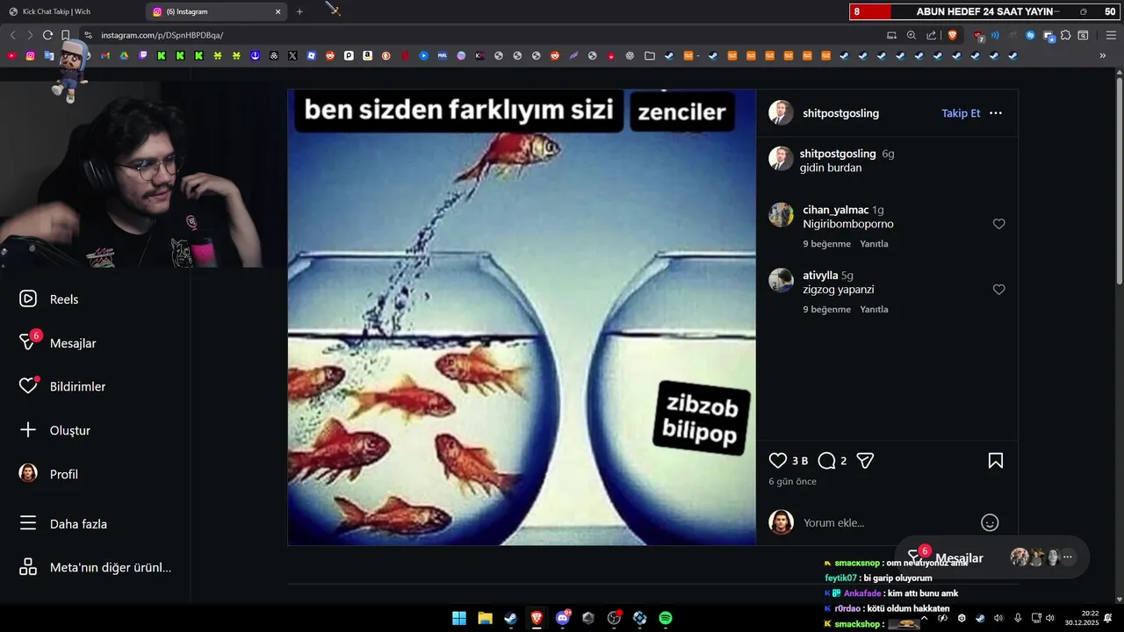Image resolution: width=1124 pixels, height=632 pixels.
Task: Like ativylla's comment
Action: tap(998, 290)
